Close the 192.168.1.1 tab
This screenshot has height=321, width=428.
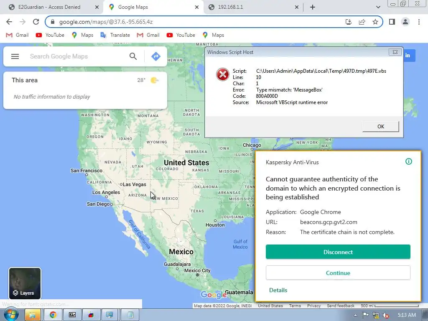pos(297,7)
